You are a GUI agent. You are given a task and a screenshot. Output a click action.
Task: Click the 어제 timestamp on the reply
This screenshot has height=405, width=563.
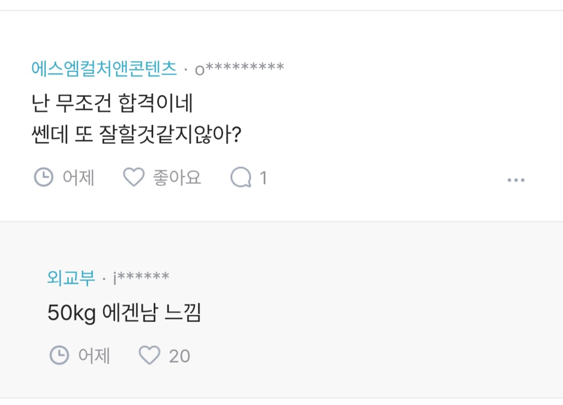(x=94, y=356)
